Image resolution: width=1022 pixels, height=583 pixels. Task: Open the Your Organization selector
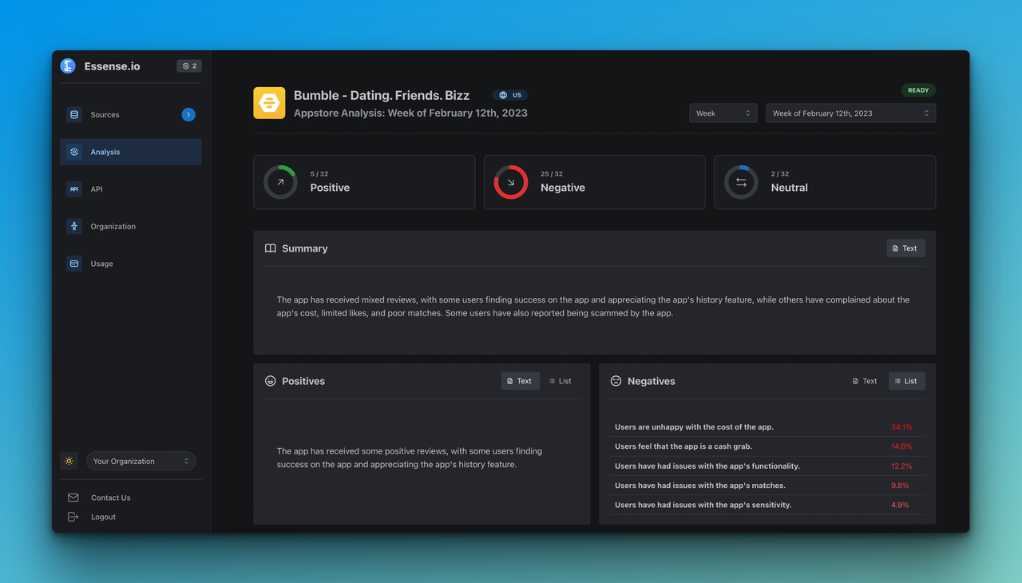point(141,462)
